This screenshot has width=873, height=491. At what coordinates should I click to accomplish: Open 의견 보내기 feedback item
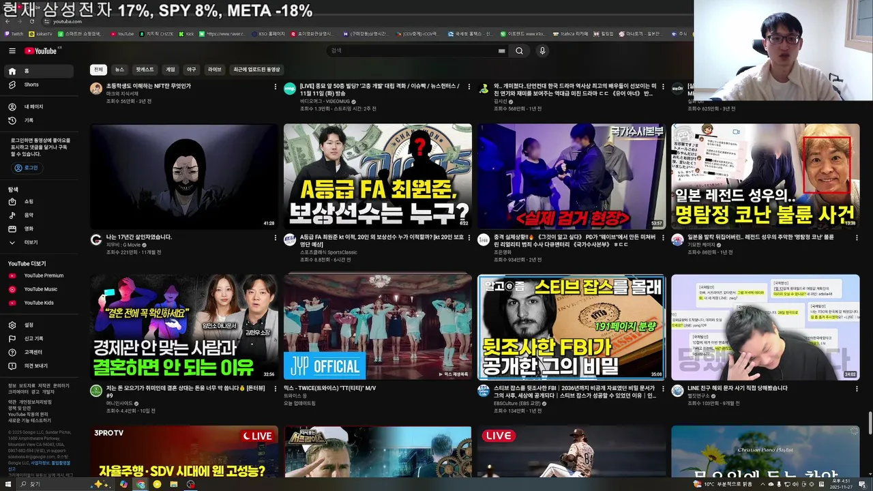point(39,366)
